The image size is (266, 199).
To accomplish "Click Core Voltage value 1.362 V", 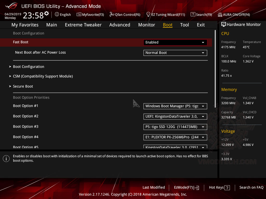I will tap(248, 61).
